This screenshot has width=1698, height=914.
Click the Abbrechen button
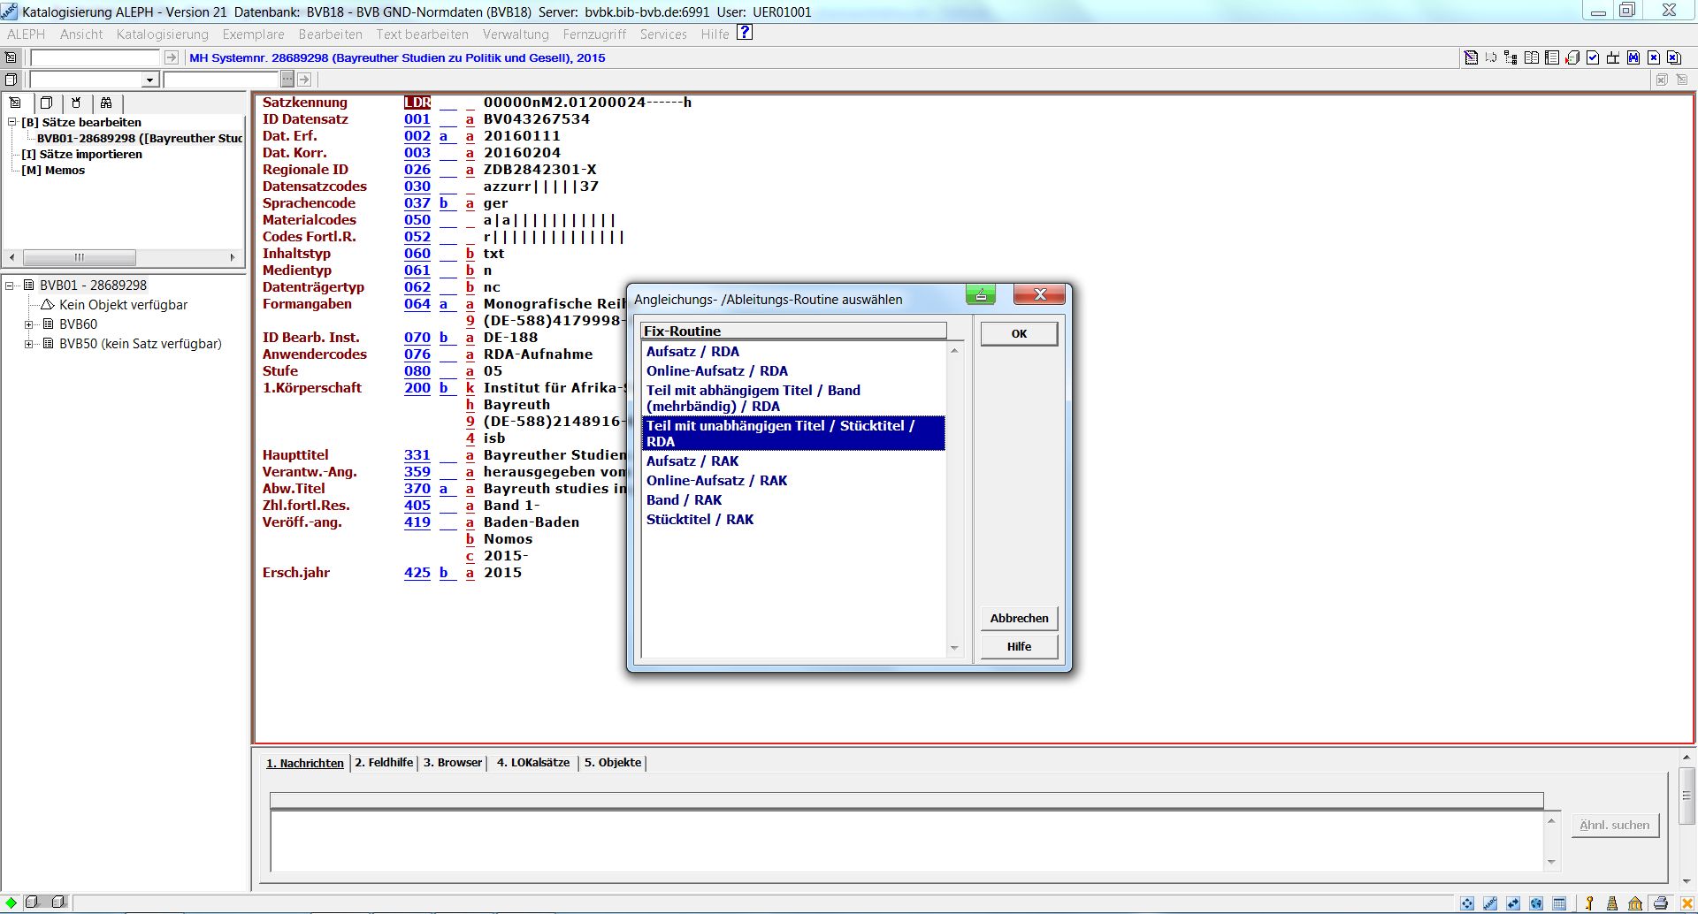(x=1019, y=619)
